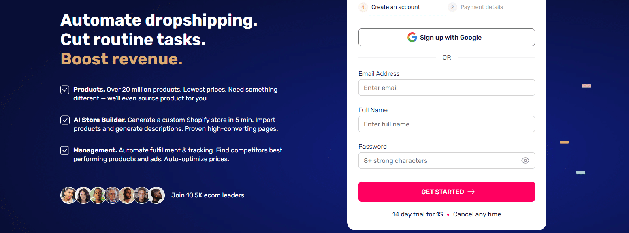
Task: Click the first avatar in leaders row
Action: tap(68, 195)
